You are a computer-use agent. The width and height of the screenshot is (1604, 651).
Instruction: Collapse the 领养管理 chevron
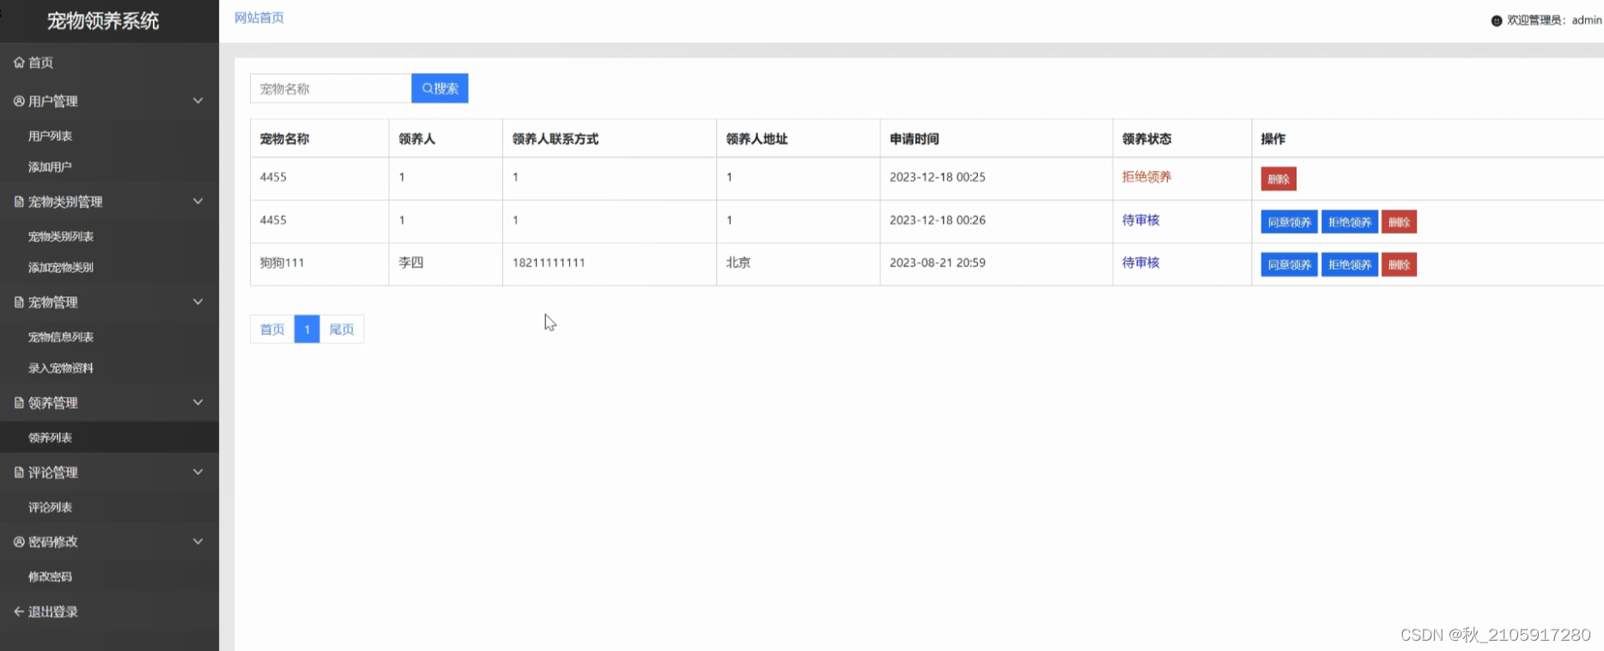pos(197,402)
